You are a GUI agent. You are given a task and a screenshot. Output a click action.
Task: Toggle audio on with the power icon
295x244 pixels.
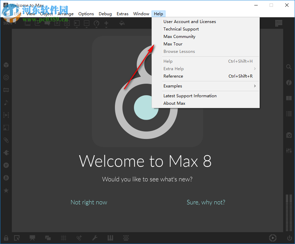(289, 238)
